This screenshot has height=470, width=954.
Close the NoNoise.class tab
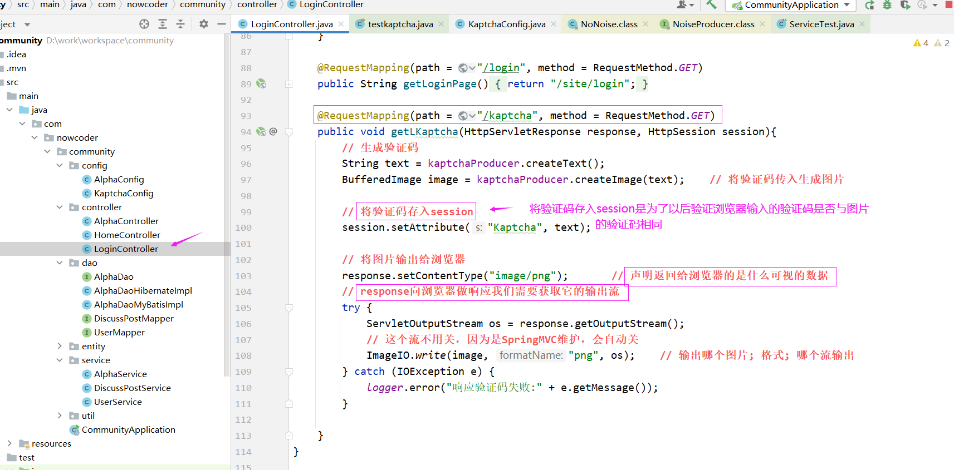click(645, 24)
